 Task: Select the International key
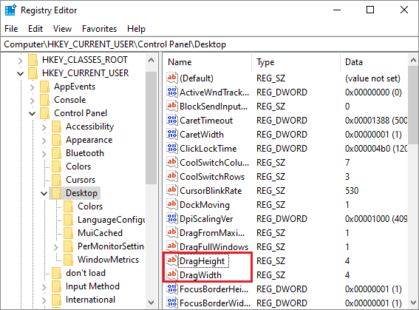click(90, 300)
